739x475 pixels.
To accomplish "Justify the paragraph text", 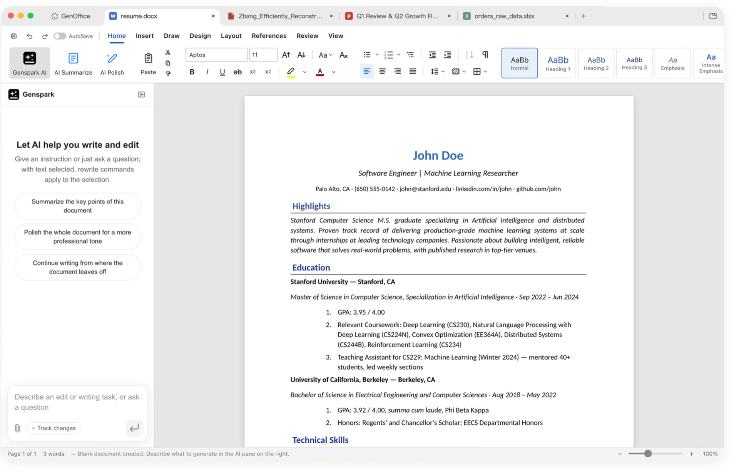I will point(413,72).
